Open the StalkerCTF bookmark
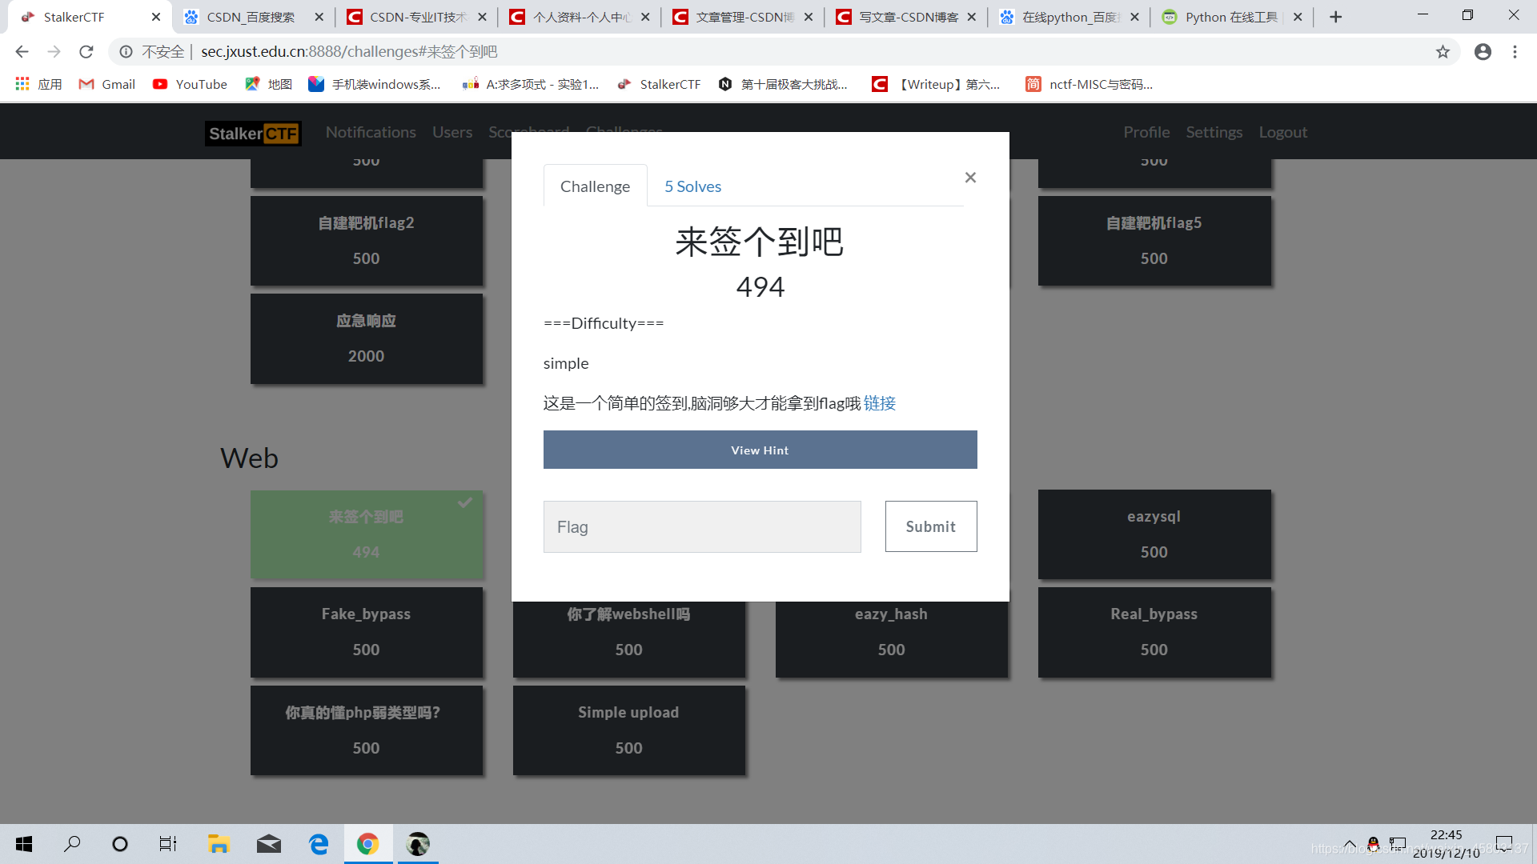Viewport: 1537px width, 864px height. coord(659,84)
